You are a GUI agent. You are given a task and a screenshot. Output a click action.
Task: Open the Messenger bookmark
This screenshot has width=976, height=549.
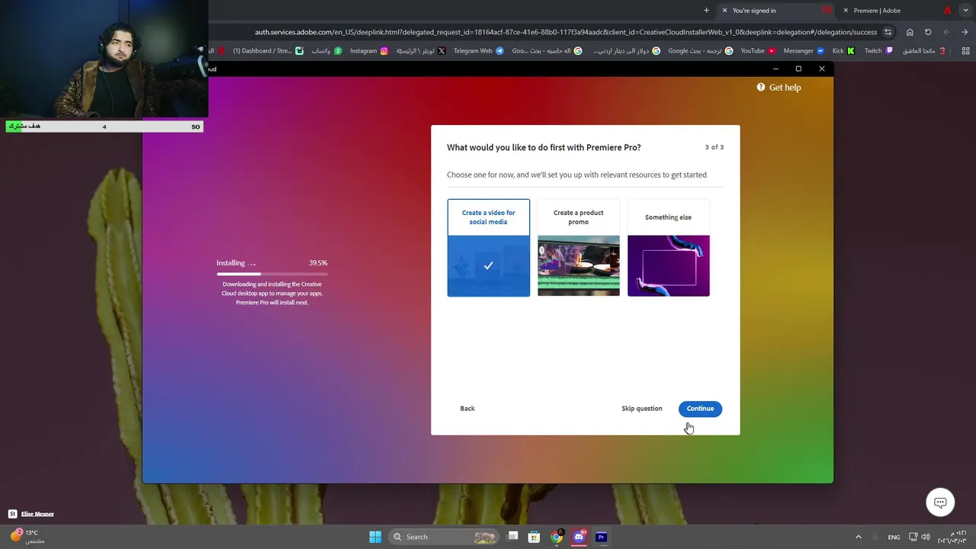pos(804,51)
